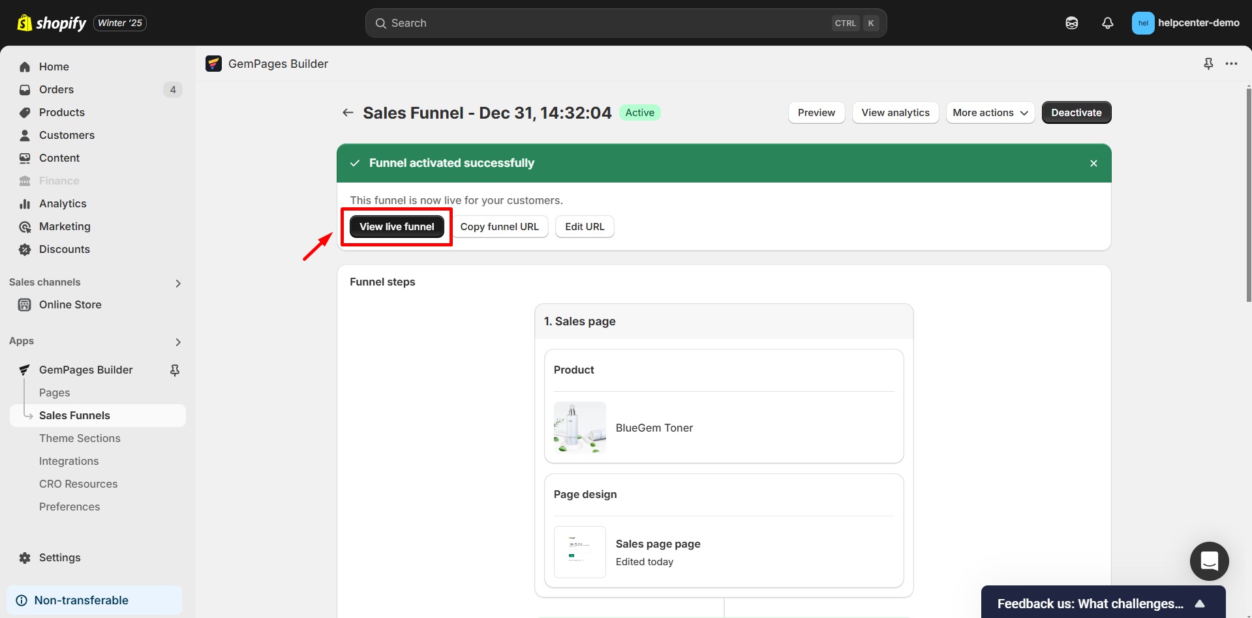The height and width of the screenshot is (618, 1252).
Task: Toggle the pin next to GemPages Builder sidebar
Action: click(175, 370)
